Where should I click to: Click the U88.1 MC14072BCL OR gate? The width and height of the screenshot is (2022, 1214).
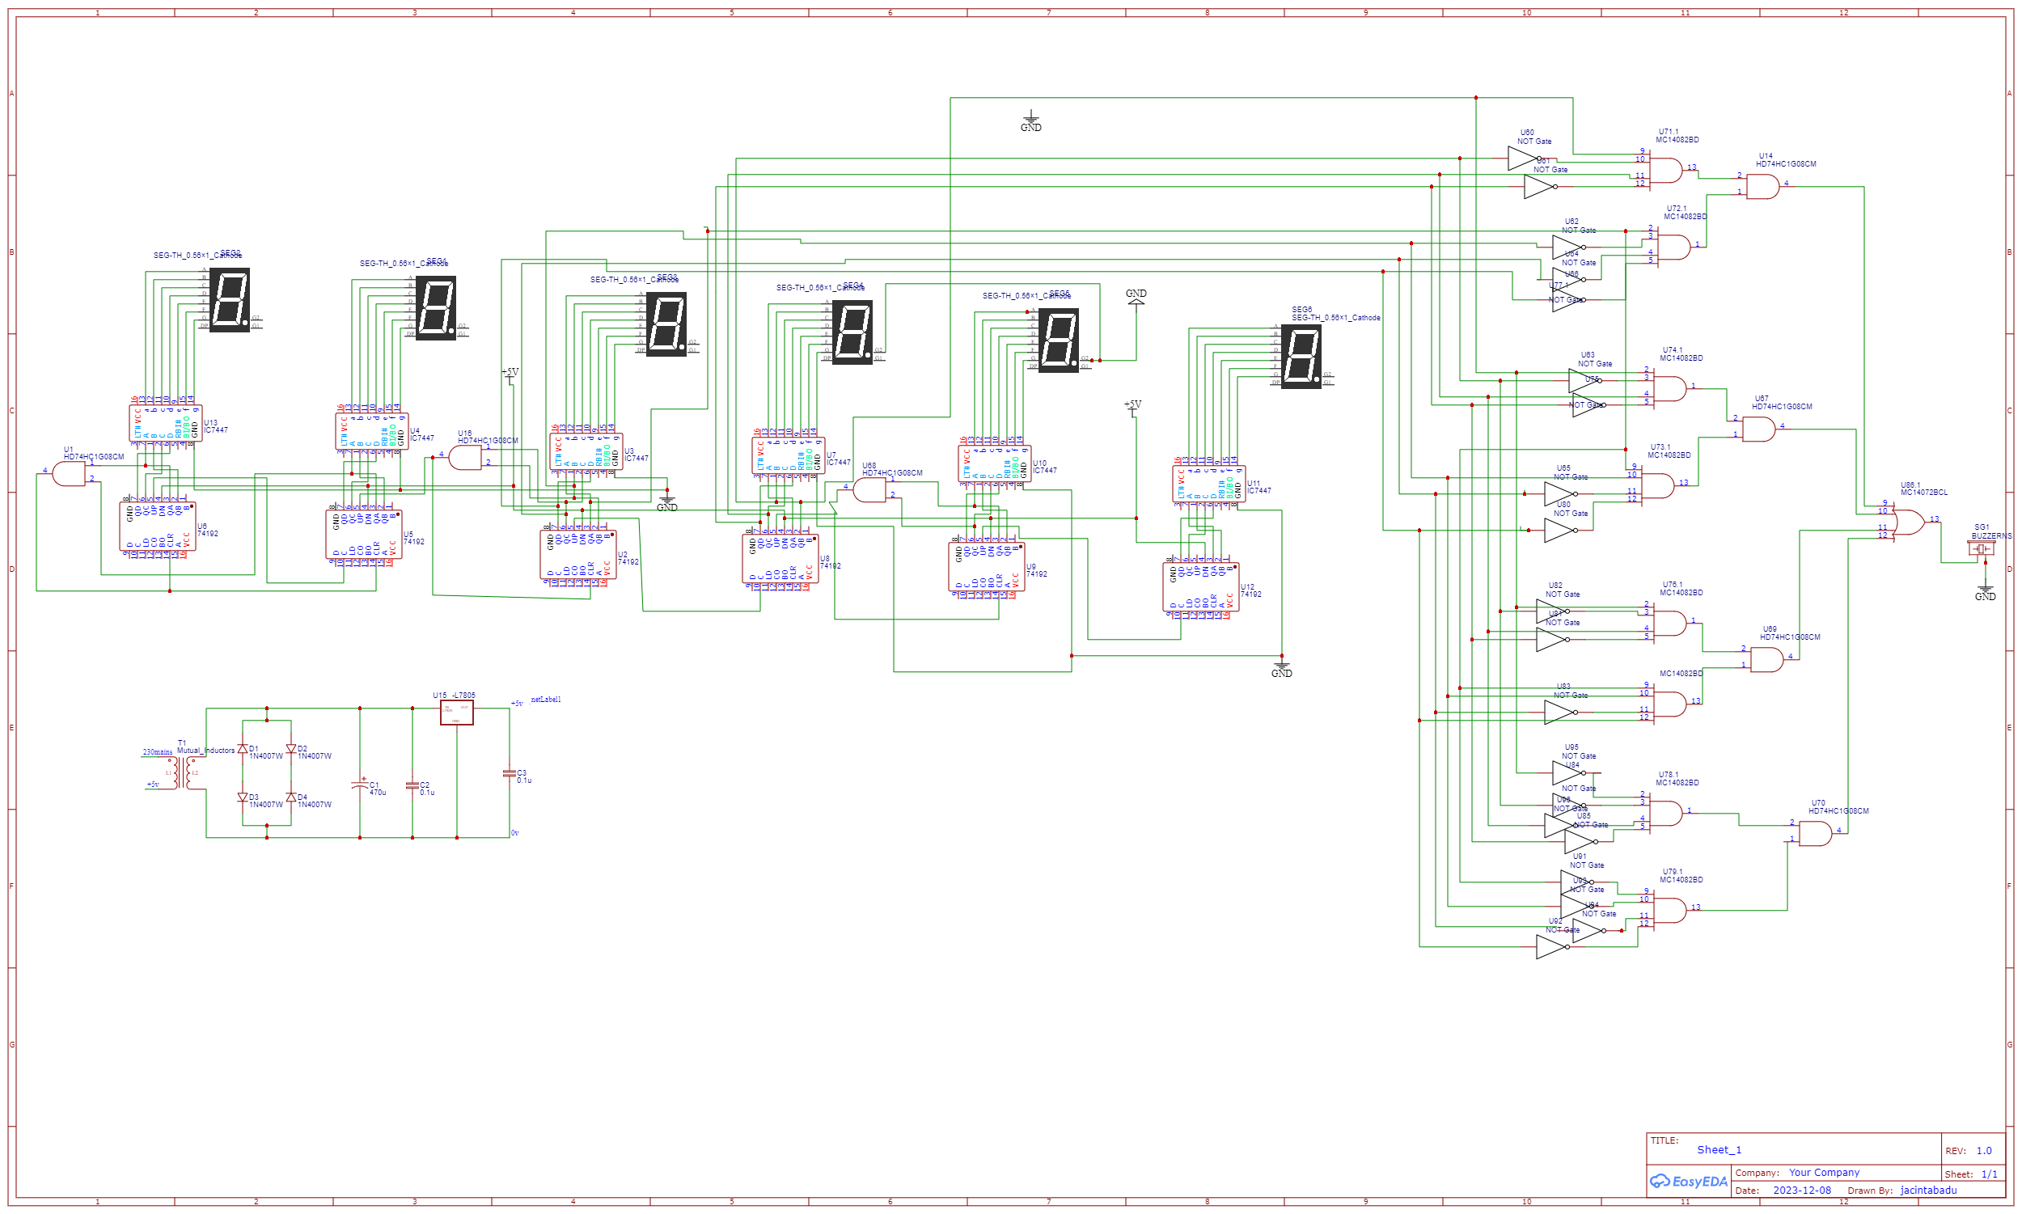coord(1909,522)
